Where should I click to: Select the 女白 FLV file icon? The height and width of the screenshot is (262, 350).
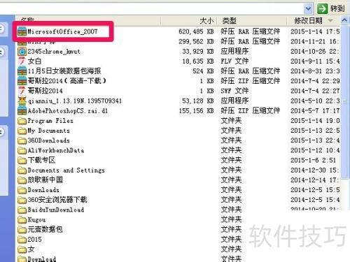point(22,61)
